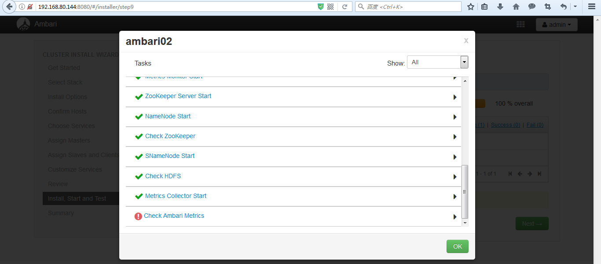Expand the Check Ambari Metrics task arrow
The image size is (601, 264).
[x=455, y=217]
